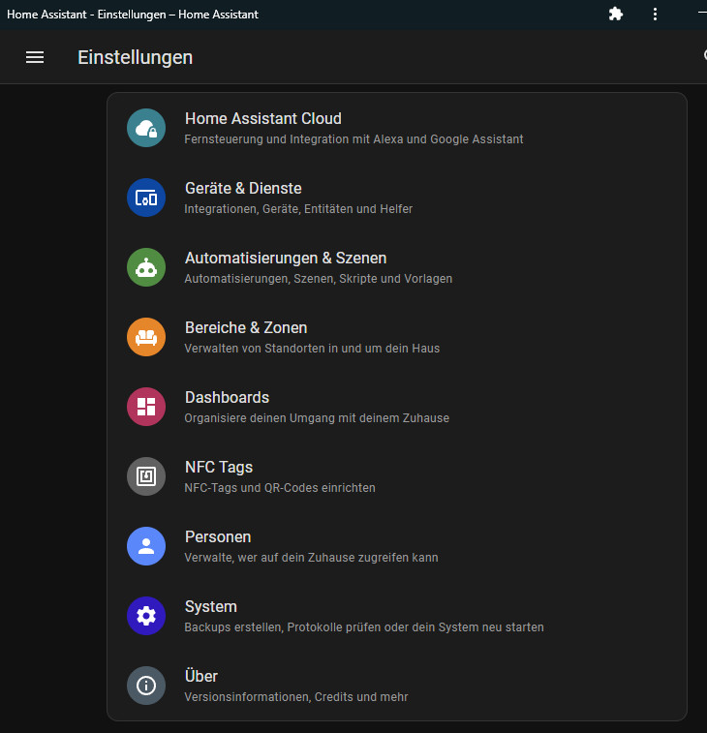Open Personen description text row

(x=311, y=558)
